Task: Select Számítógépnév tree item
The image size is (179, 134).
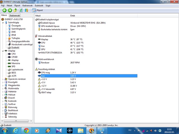Action: (19, 29)
